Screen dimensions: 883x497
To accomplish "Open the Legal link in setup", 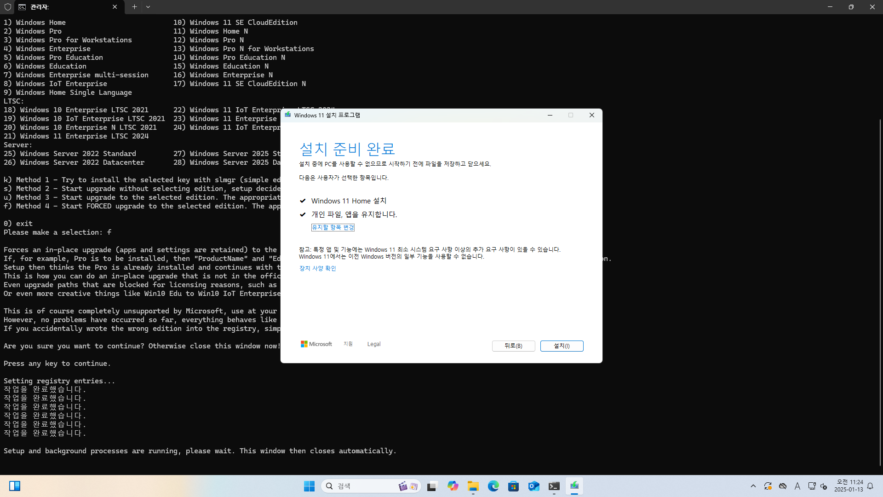I will [x=373, y=344].
